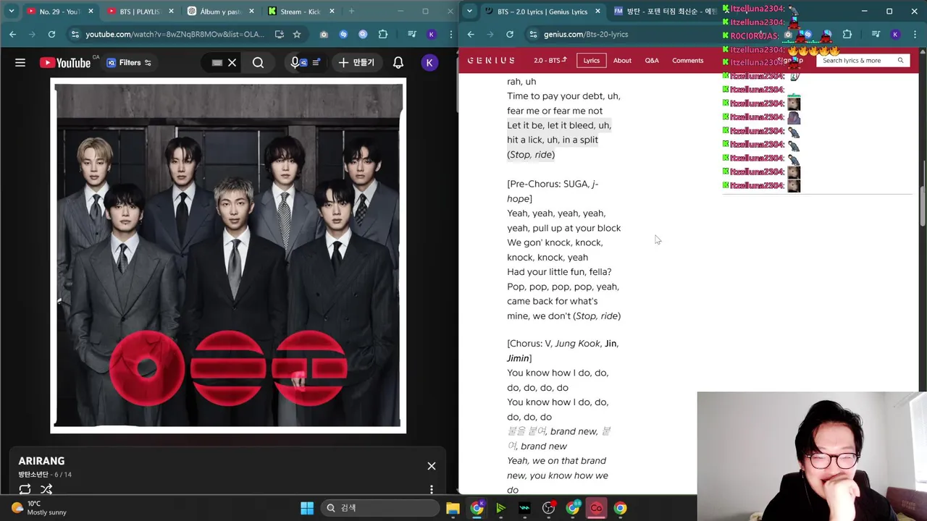Open the YouTube hamburger guide menu
The image size is (927, 521).
20,63
